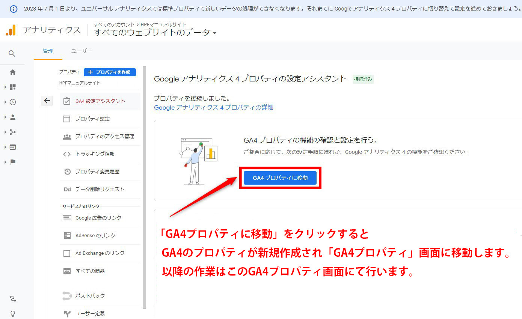Click the GA4 プロパティに移動 button
This screenshot has width=522, height=319.
(280, 178)
